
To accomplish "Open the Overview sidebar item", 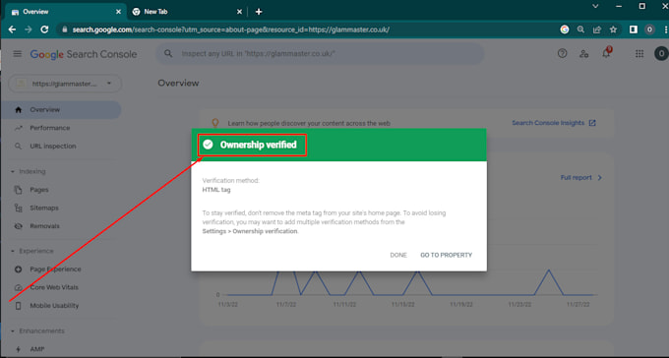I will (61, 109).
